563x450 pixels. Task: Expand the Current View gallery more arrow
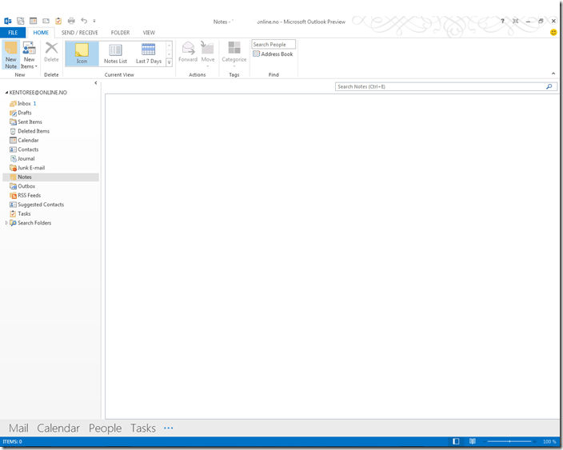(x=169, y=62)
